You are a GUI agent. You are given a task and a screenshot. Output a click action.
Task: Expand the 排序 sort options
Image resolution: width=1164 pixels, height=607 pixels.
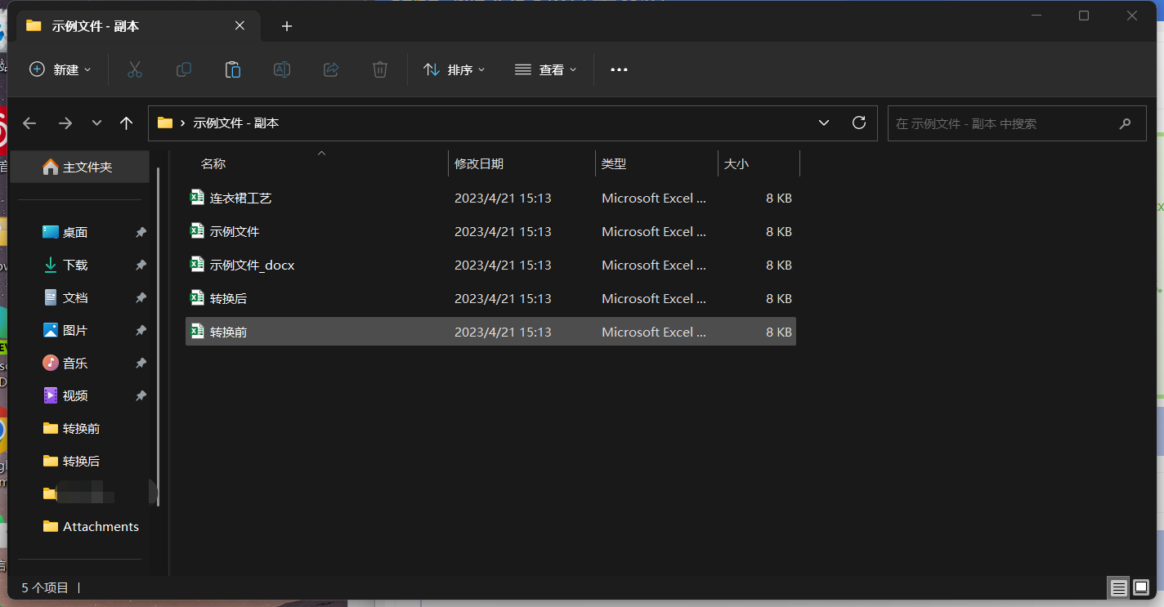454,70
